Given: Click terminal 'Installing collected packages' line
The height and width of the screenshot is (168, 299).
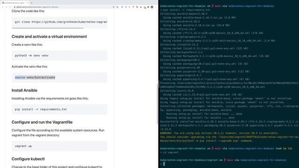Looking at the screenshot, I should (229, 108).
